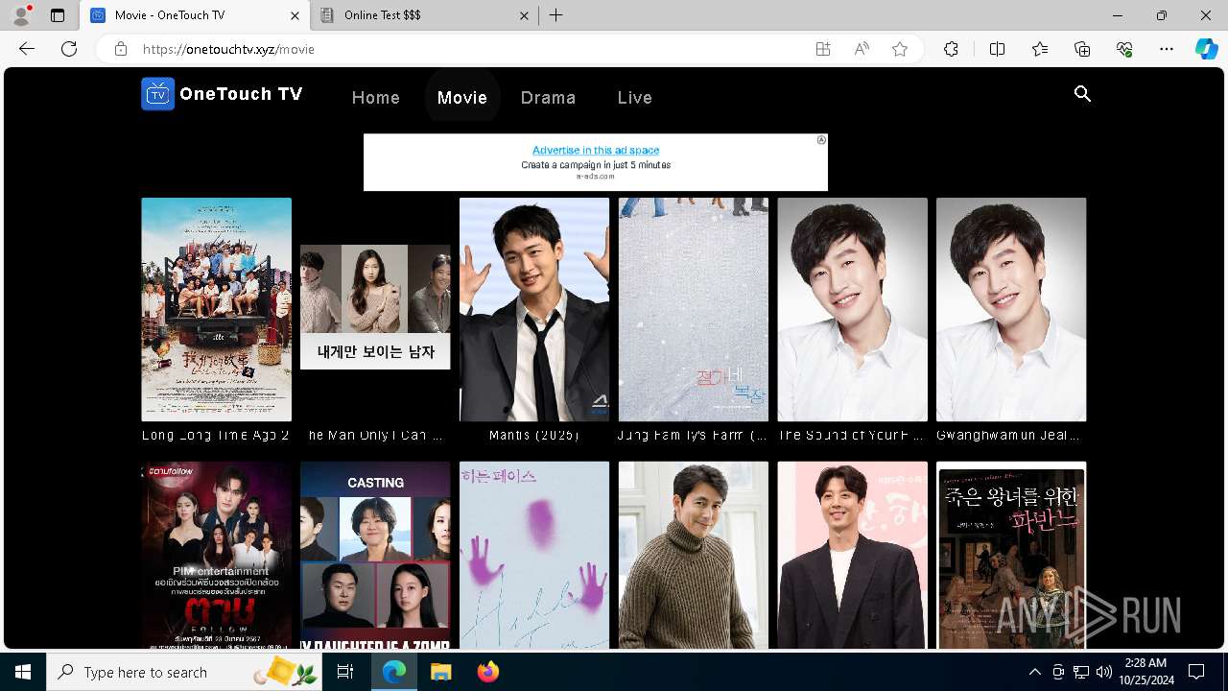Open the OneTouch TV logo icon

coord(157,94)
